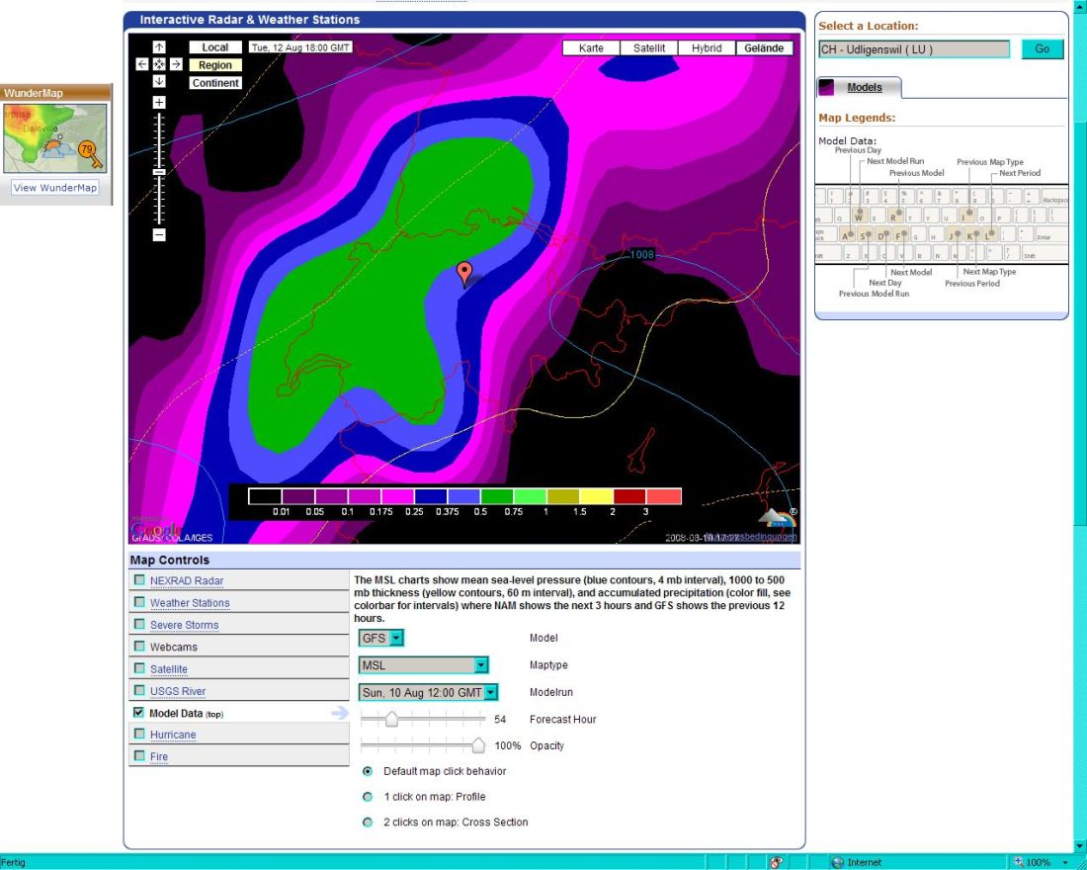Click the Google logo on map

pyautogui.click(x=156, y=531)
